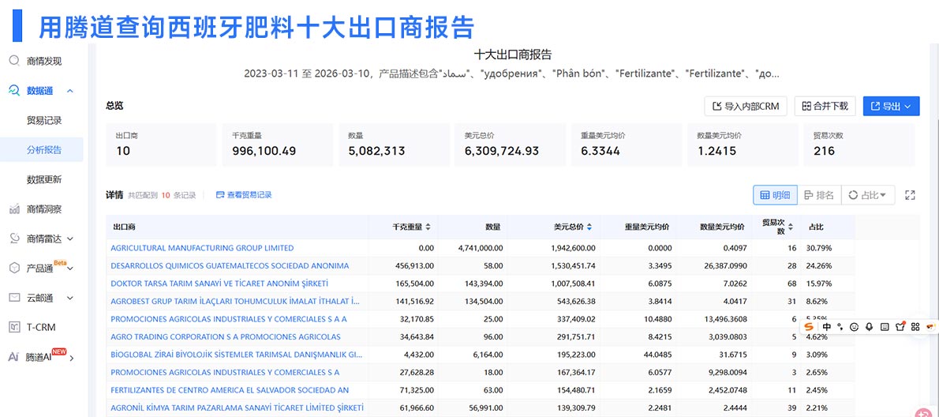The height and width of the screenshot is (417, 939).
Task: Click the Sogou input method logo
Action: (x=810, y=326)
